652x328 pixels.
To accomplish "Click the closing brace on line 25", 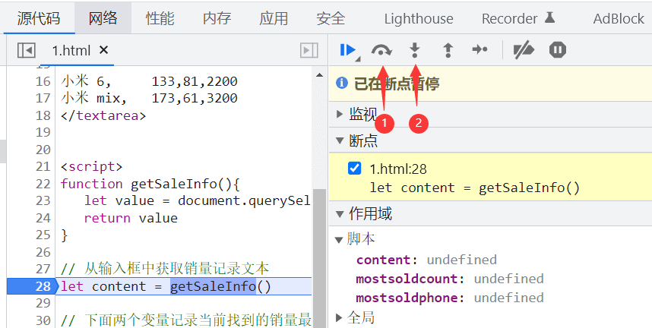I will point(64,235).
